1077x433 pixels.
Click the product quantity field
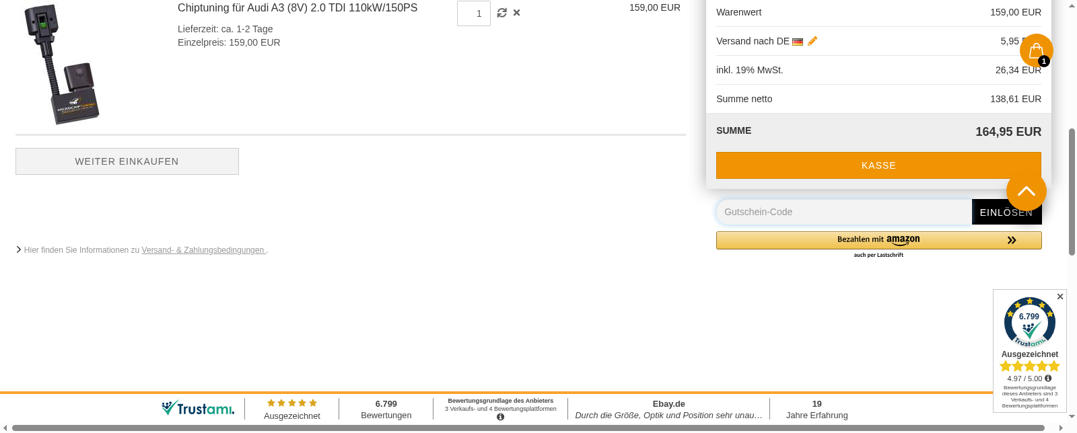474,13
